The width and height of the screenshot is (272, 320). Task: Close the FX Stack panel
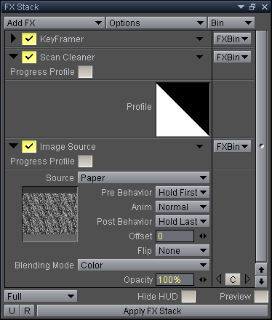265,7
